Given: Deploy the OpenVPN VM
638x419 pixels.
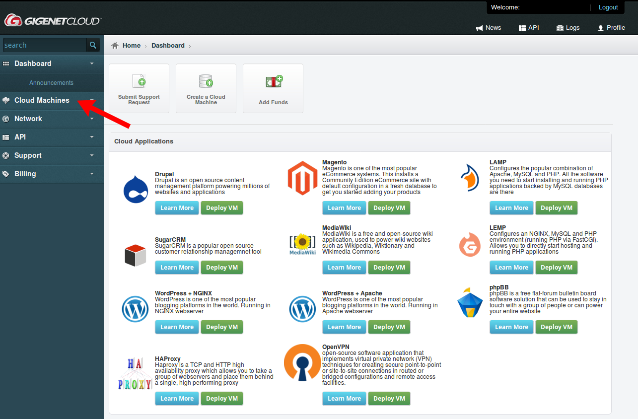Looking at the screenshot, I should [x=389, y=399].
